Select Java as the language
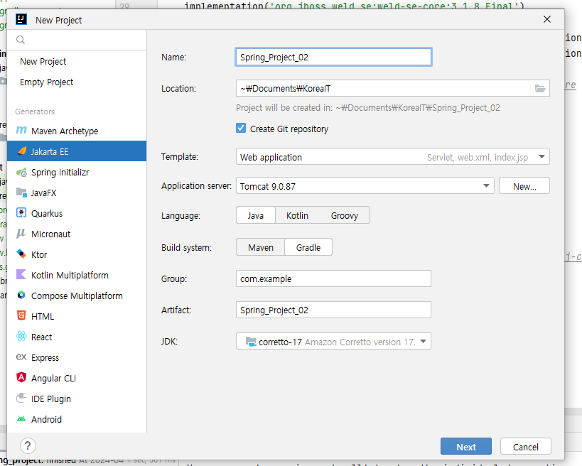This screenshot has height=466, width=582. [x=255, y=215]
